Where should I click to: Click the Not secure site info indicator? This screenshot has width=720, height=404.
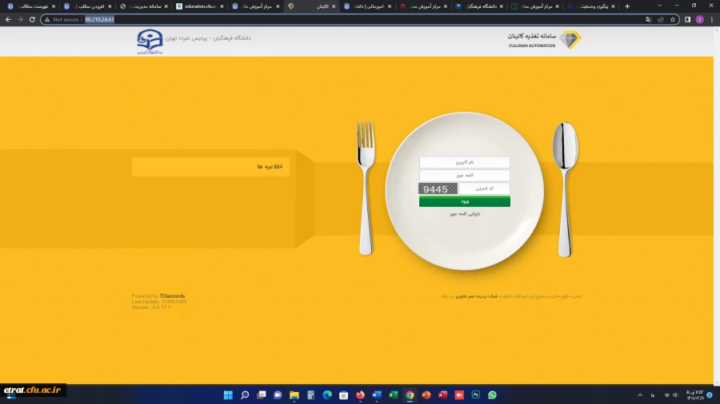coord(62,19)
